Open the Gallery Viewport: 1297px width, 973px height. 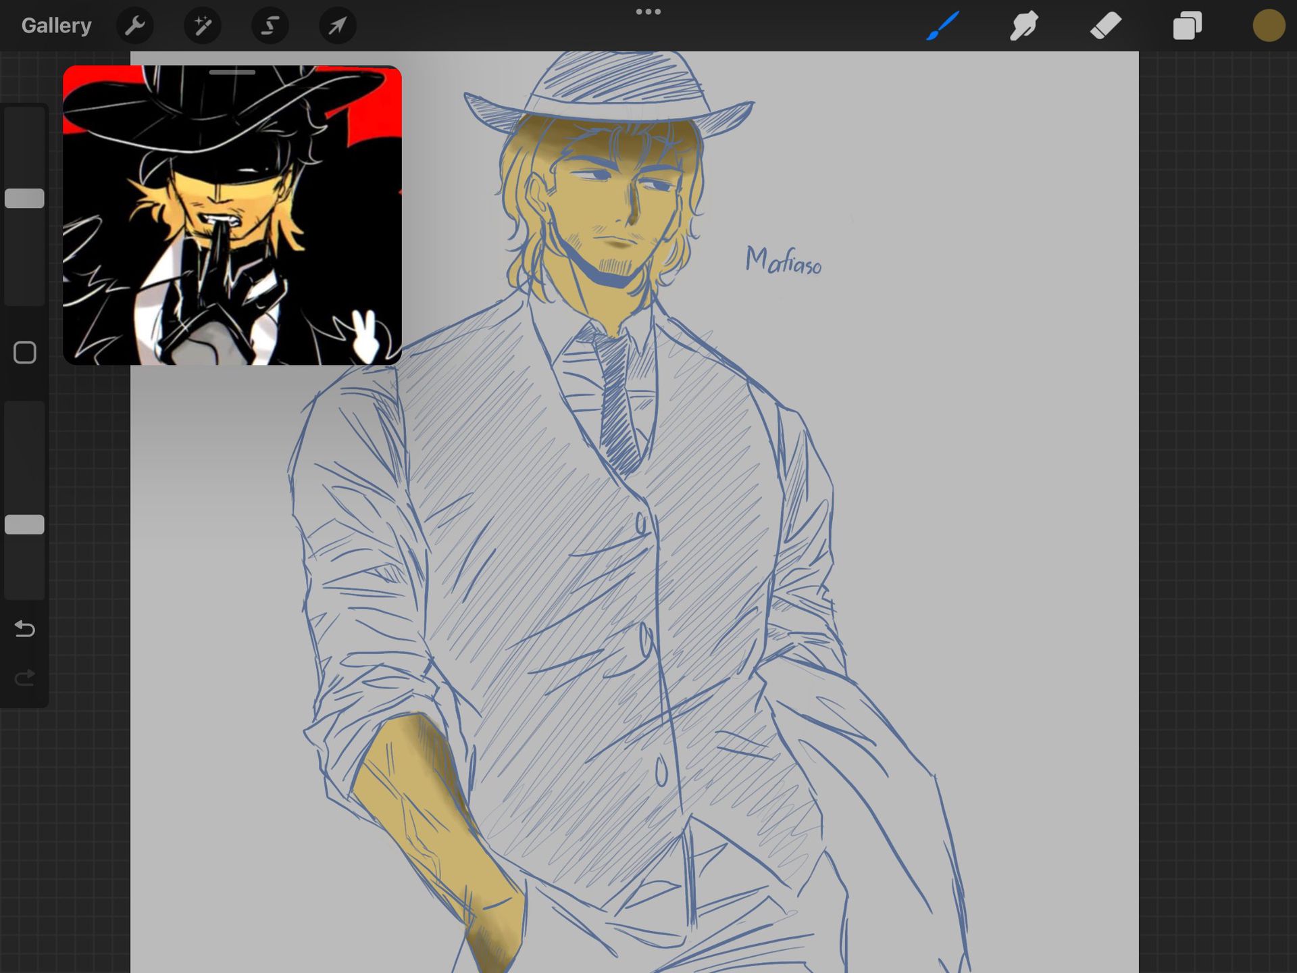pos(56,26)
